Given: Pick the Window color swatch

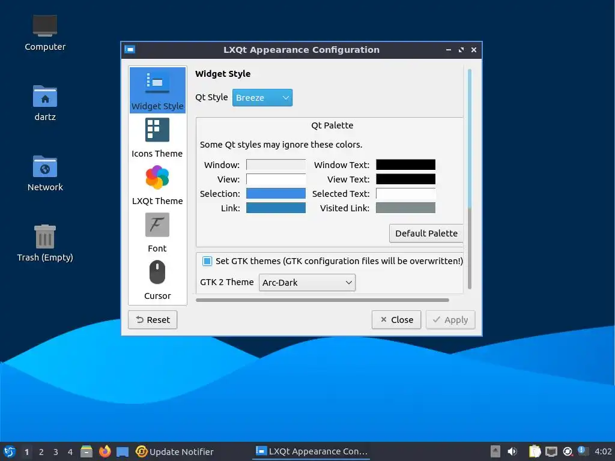Looking at the screenshot, I should tap(276, 164).
